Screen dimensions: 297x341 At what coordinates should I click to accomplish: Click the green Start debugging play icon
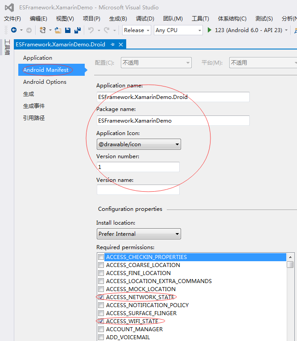pyautogui.click(x=209, y=30)
